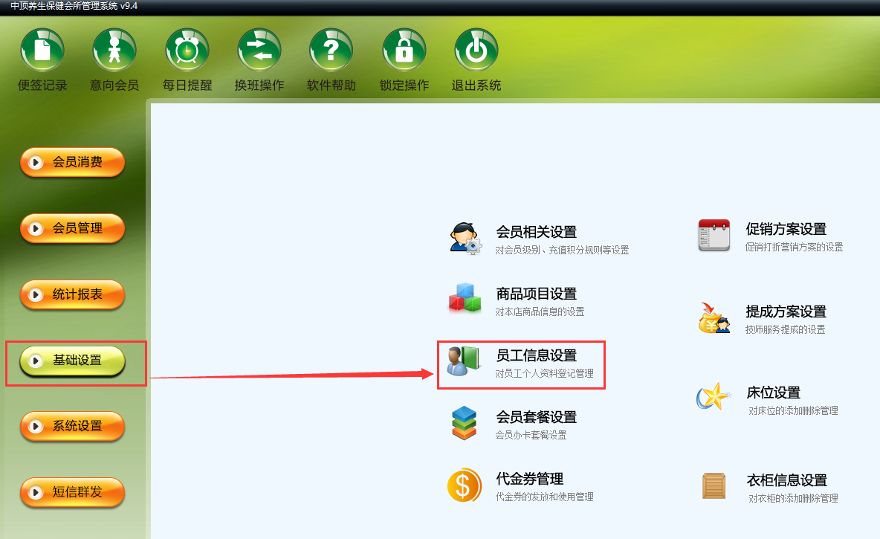The image size is (880, 539).
Task: Open 软件帮助 question mark icon
Action: tap(331, 50)
